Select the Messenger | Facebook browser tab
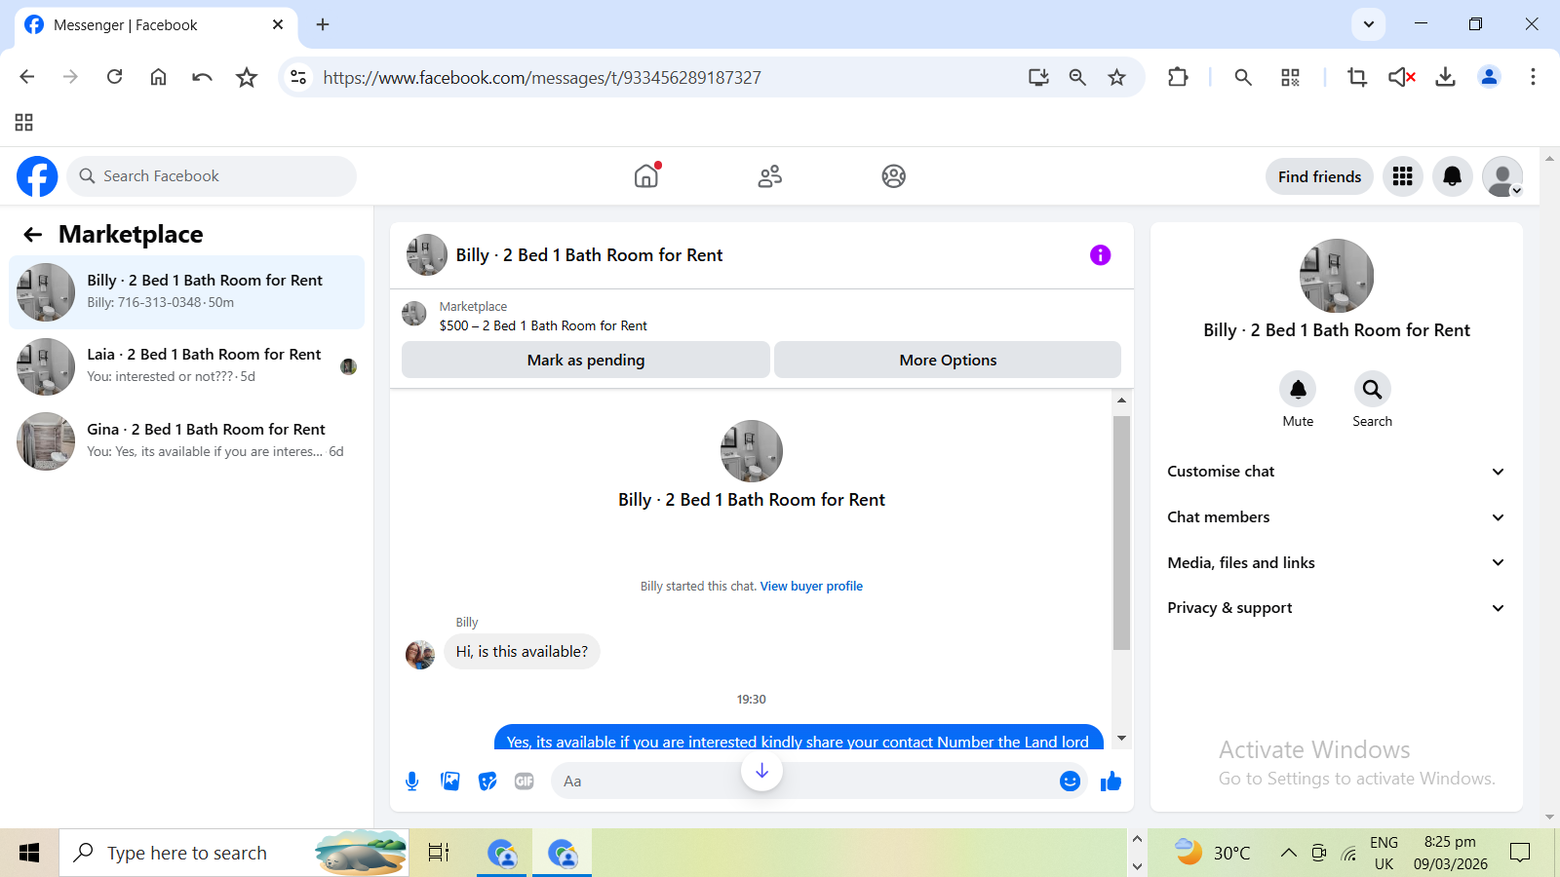The image size is (1560, 877). point(156,25)
